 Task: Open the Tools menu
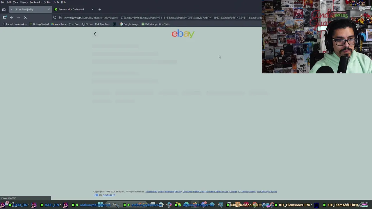(56, 2)
